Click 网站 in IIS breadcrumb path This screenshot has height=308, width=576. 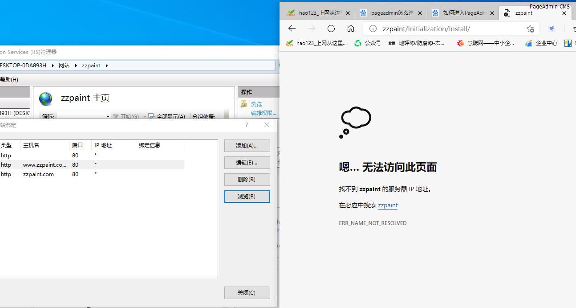[x=64, y=66]
